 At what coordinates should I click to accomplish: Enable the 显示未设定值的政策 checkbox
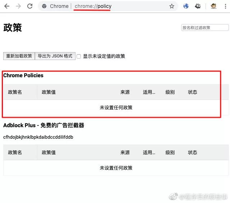click(79, 56)
